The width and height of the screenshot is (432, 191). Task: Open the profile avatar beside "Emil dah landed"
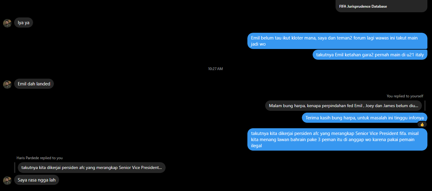(7, 84)
